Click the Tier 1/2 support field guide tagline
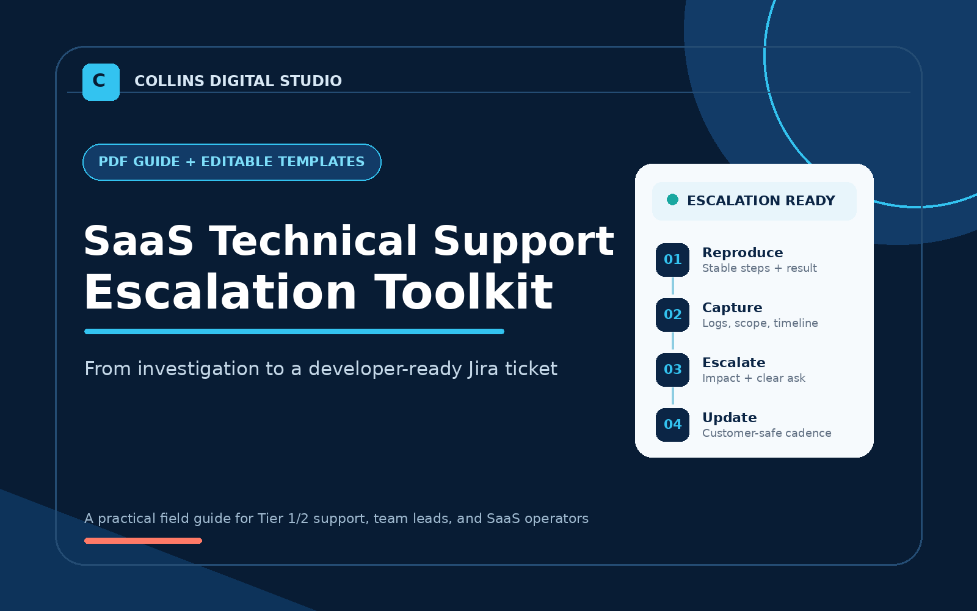 tap(336, 519)
